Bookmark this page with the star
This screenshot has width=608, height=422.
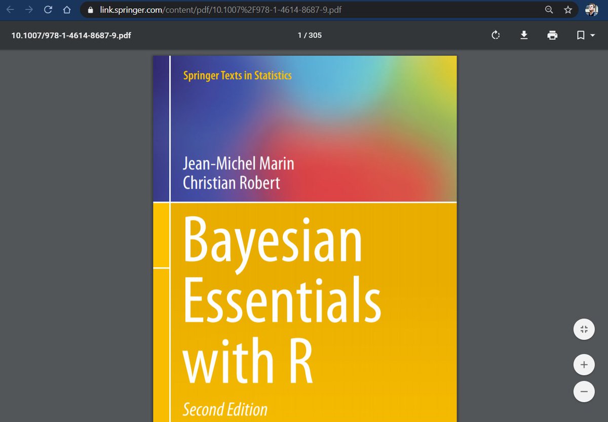point(568,10)
